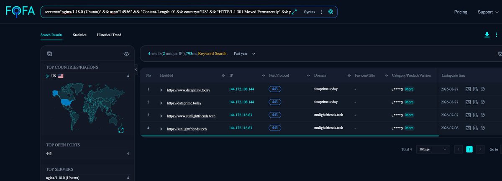
Task: Open the https://sunlightfriends.tech host link
Action: coord(187,129)
